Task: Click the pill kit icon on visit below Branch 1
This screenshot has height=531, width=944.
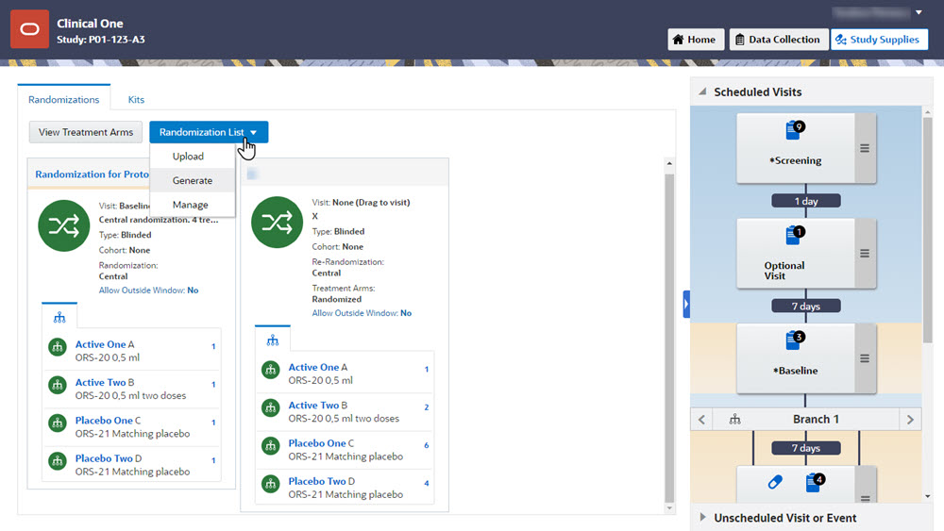Action: 775,482
